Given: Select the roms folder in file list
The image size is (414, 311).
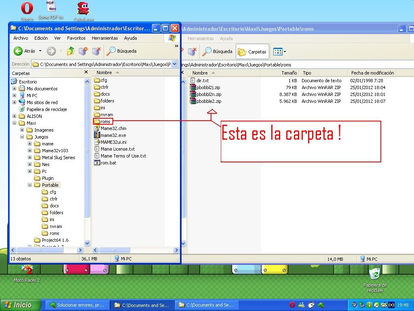Looking at the screenshot, I should pyautogui.click(x=103, y=121).
